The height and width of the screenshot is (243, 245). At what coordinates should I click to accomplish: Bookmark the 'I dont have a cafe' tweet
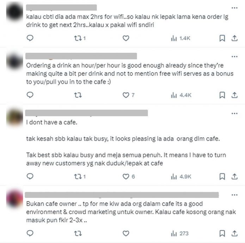coord(222,176)
